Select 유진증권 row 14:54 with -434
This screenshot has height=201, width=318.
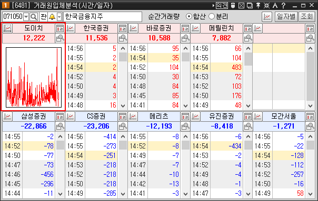217,146
